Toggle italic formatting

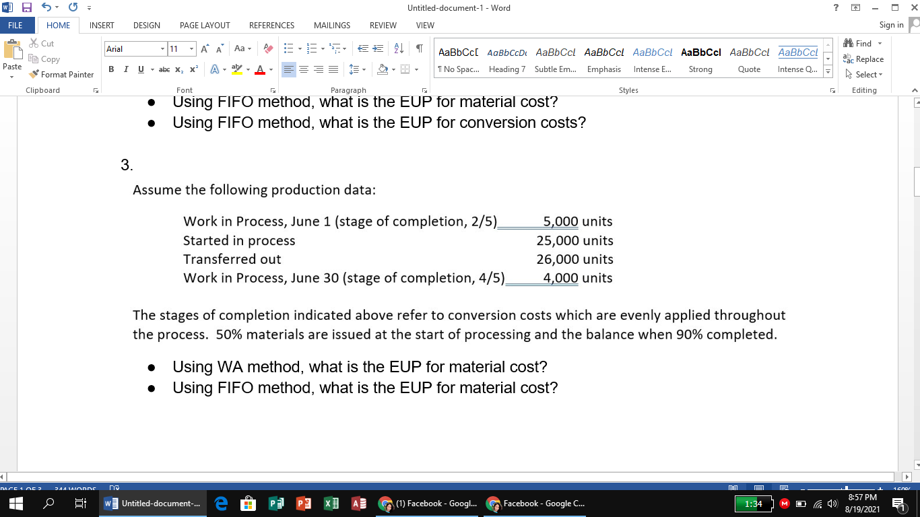click(125, 69)
